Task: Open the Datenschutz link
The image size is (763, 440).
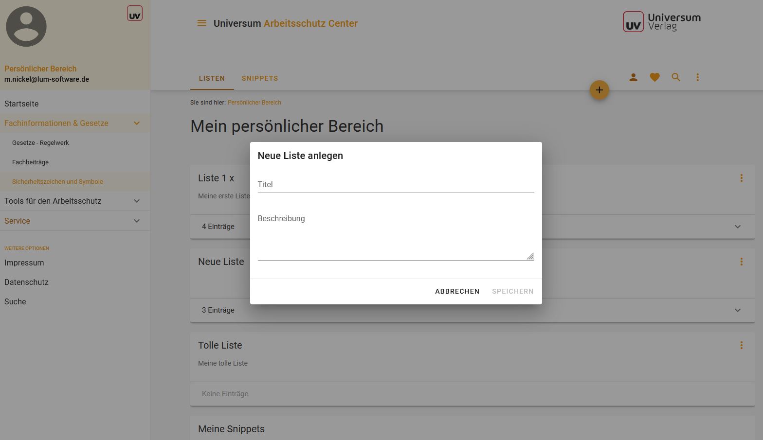Action: [26, 282]
